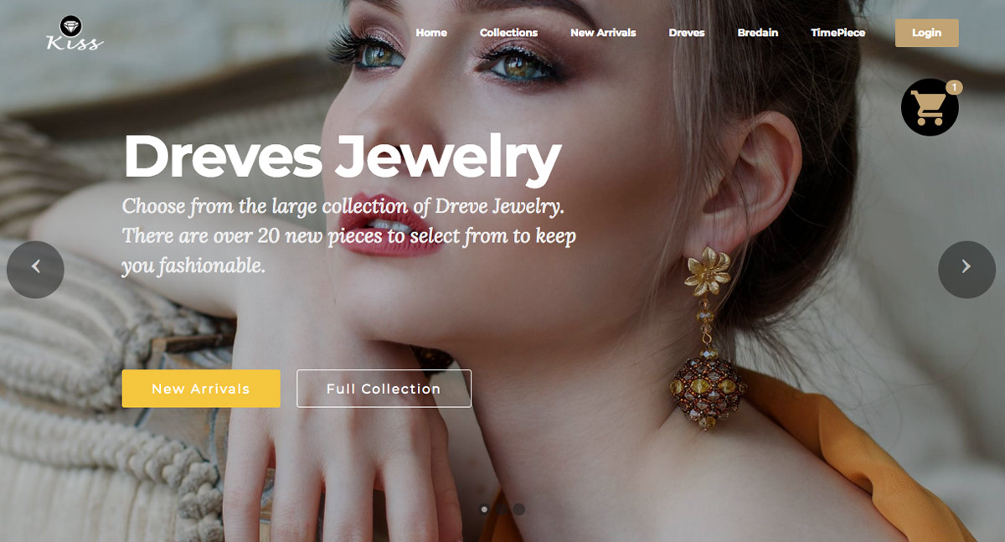Open the TimePiece menu item
Screen dimensions: 1005x542
837,33
